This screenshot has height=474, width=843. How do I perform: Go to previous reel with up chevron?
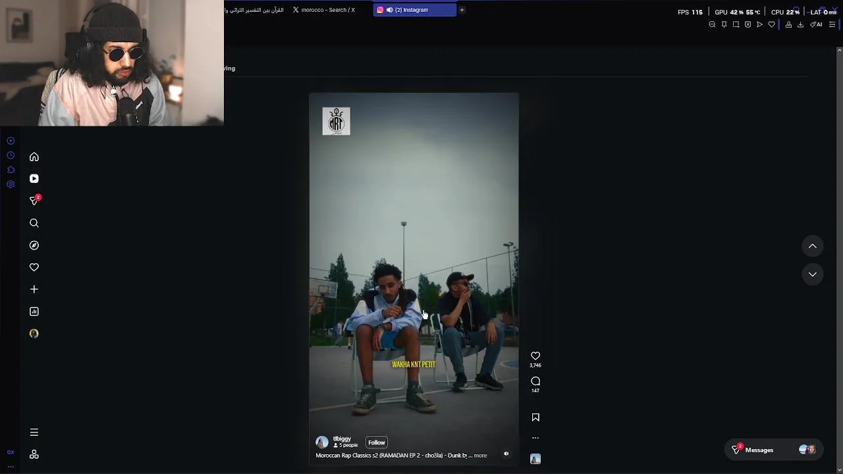tap(813, 246)
